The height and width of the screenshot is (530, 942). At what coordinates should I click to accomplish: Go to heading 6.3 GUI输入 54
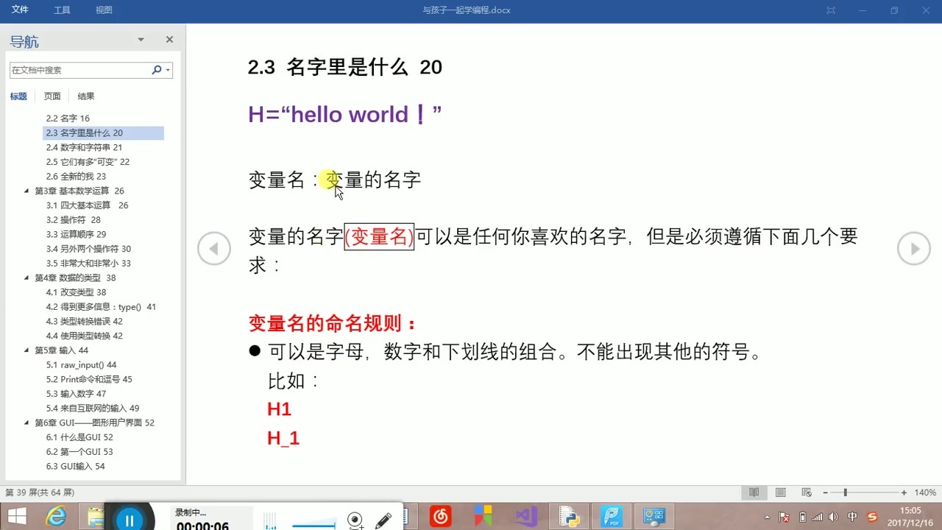pos(75,467)
